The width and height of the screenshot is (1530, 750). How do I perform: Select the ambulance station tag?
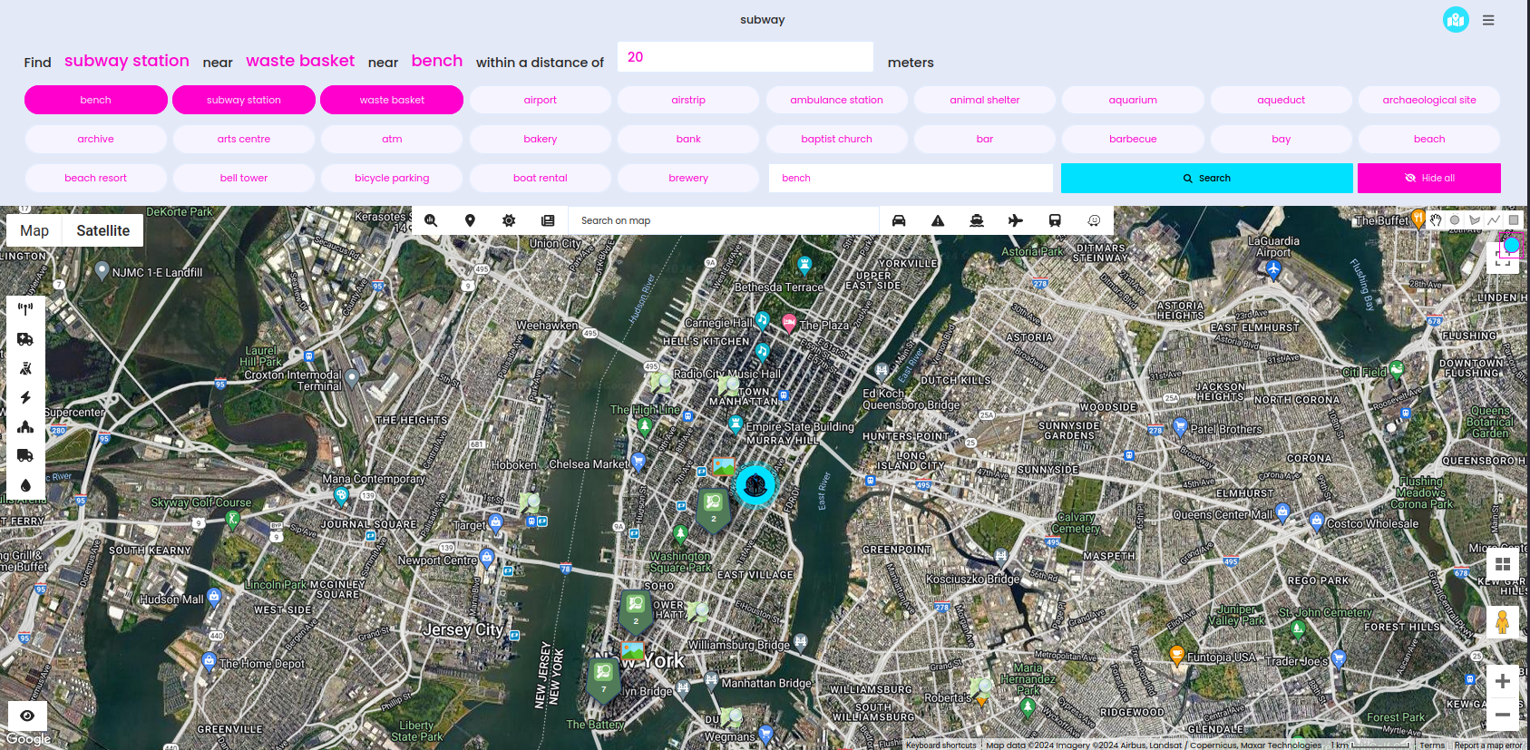(836, 100)
